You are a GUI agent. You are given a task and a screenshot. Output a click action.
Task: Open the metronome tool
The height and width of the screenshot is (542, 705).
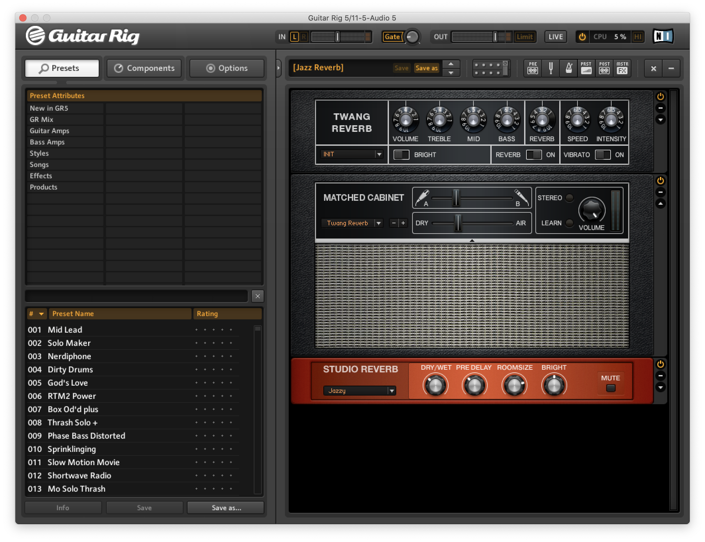click(569, 68)
